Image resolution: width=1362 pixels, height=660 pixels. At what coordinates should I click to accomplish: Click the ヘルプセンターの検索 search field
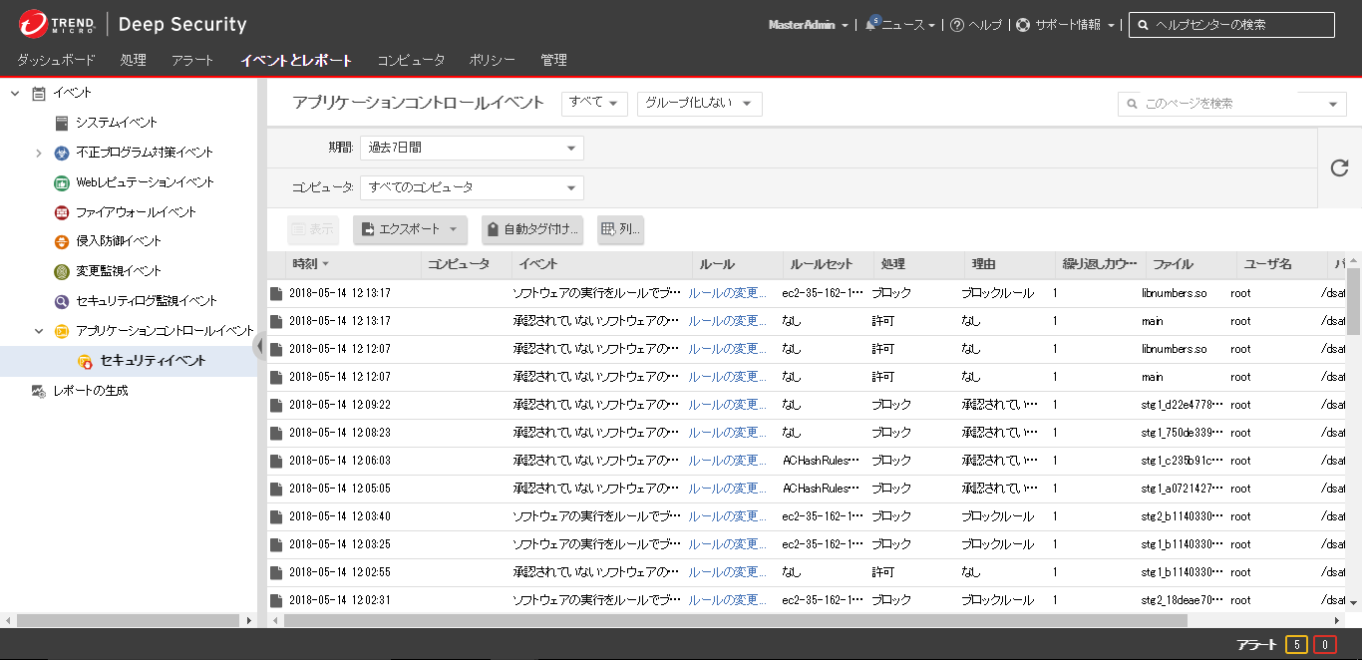point(1241,25)
